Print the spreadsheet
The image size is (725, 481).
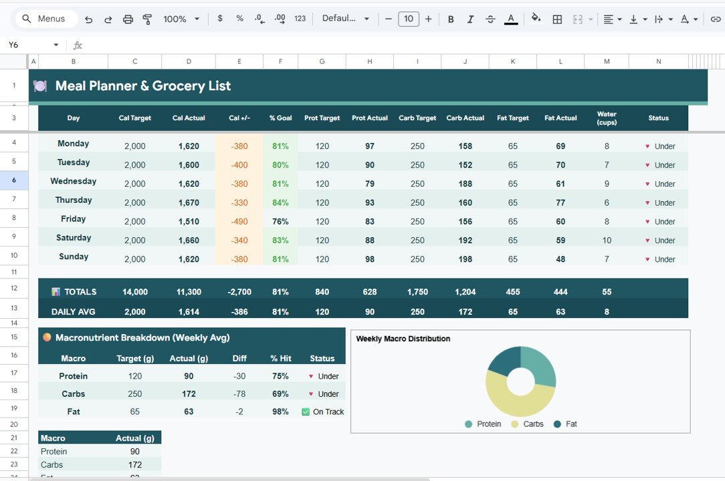(x=128, y=19)
